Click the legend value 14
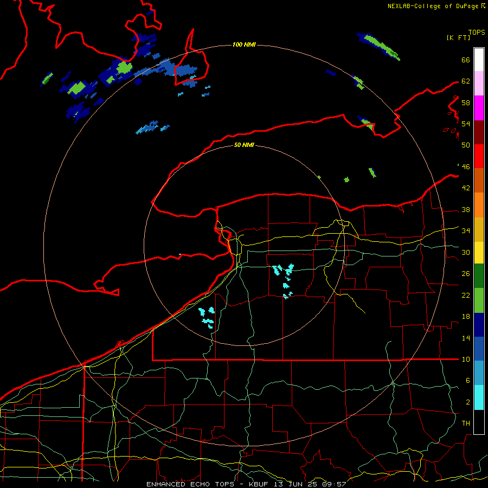488x488 pixels. click(x=466, y=338)
